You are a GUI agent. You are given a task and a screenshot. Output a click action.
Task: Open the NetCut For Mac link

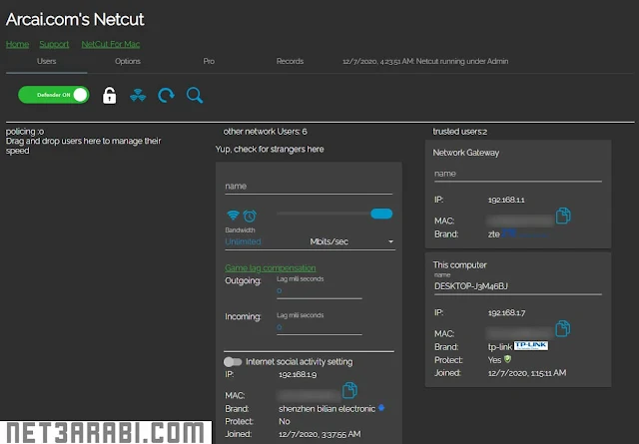pyautogui.click(x=111, y=44)
